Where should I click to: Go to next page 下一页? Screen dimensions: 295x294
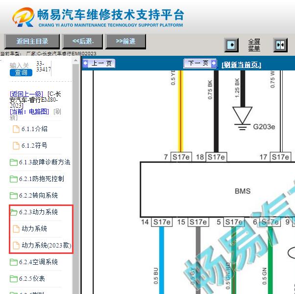(x=200, y=63)
